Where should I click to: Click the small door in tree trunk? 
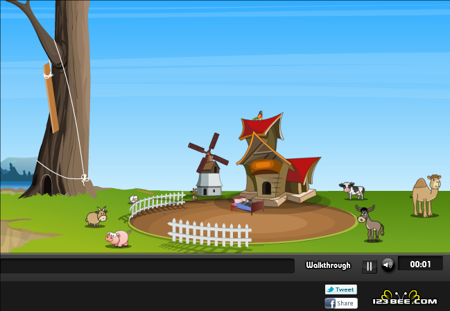click(x=46, y=185)
